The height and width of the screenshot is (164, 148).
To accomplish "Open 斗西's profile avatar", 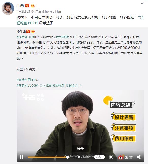I will point(8,8).
